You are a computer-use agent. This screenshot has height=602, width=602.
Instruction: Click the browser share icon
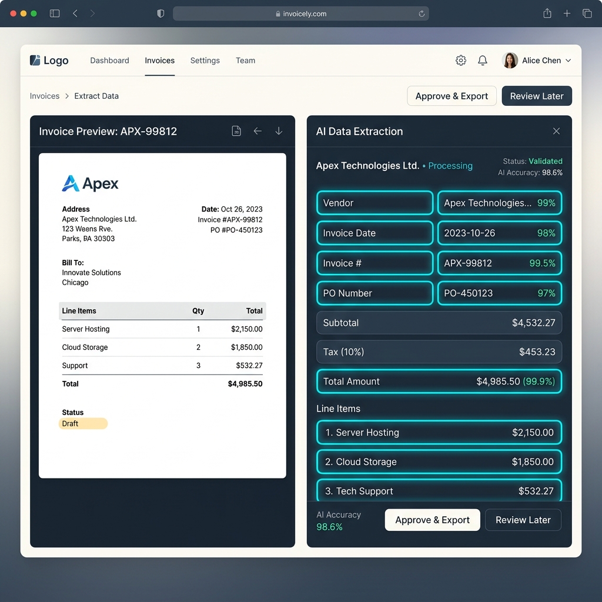pyautogui.click(x=547, y=14)
